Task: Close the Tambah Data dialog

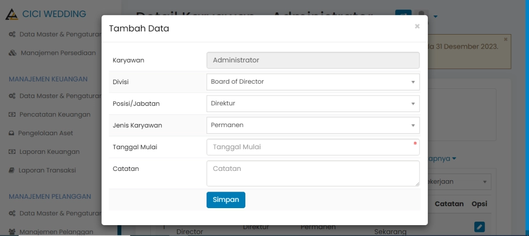Action: tap(417, 26)
